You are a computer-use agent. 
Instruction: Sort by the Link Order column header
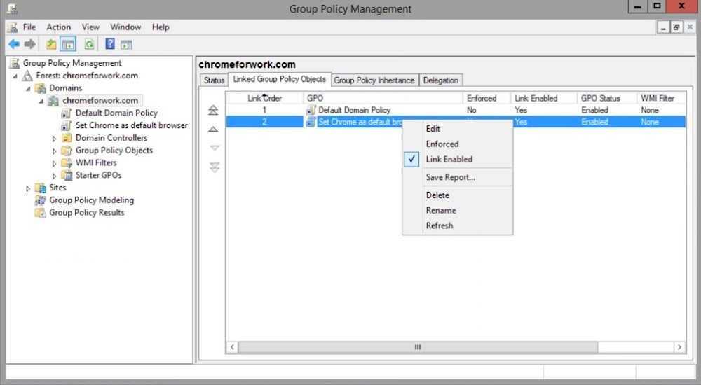click(x=264, y=98)
